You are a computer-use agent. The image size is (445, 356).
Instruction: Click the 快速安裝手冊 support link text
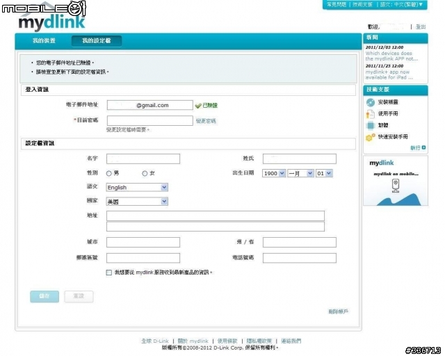[393, 137]
